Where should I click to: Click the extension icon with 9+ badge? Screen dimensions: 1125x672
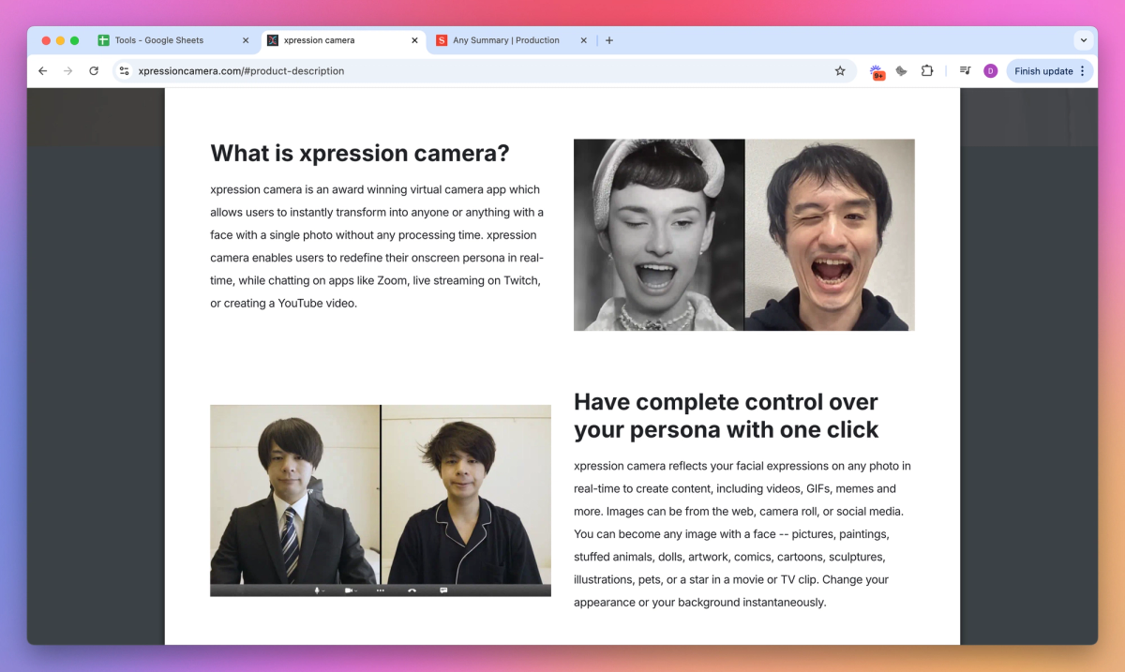point(877,71)
